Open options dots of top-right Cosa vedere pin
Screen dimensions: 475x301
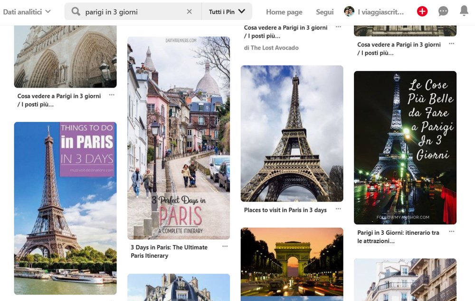click(x=452, y=44)
